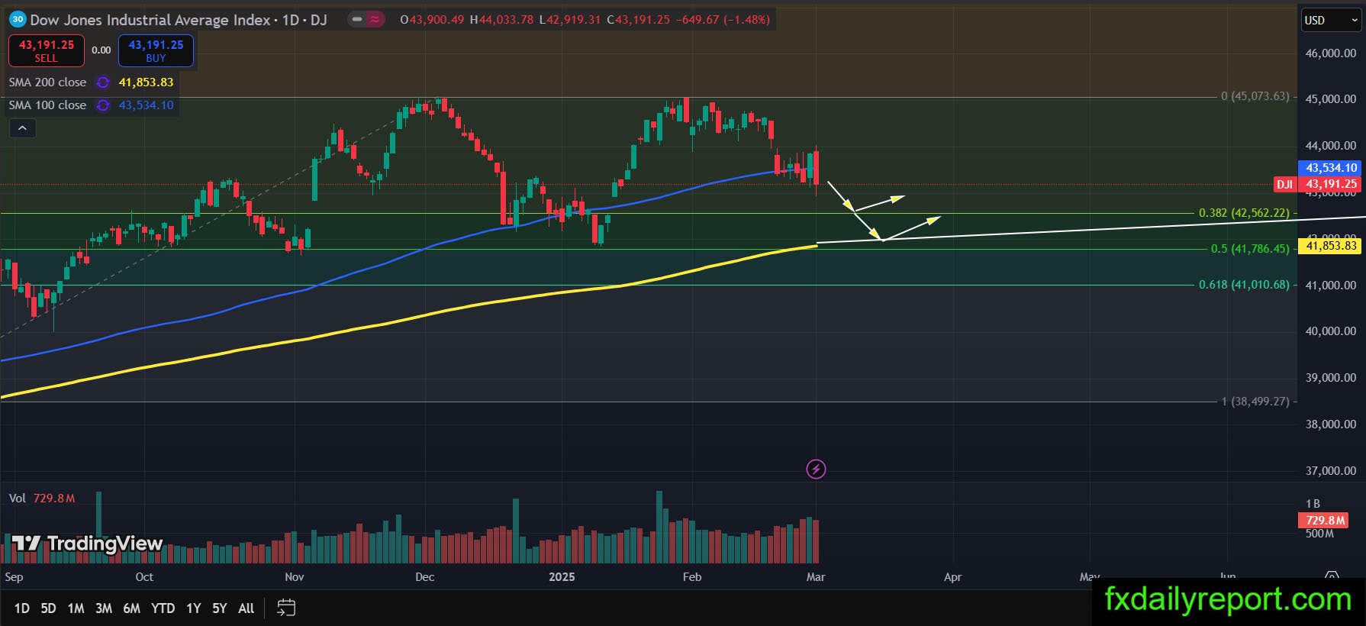
Task: Open the go-to-date calendar icon
Action: [x=286, y=608]
